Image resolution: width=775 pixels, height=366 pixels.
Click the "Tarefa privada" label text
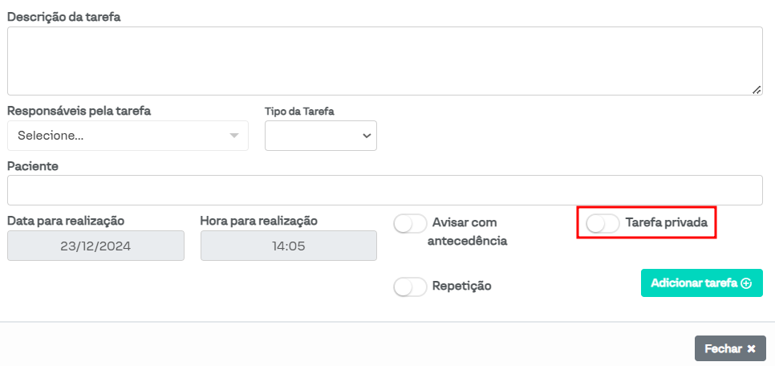[666, 223]
